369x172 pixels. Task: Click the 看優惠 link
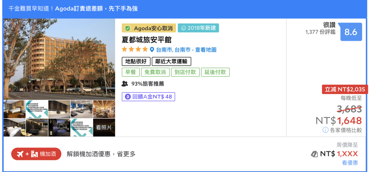(350, 163)
